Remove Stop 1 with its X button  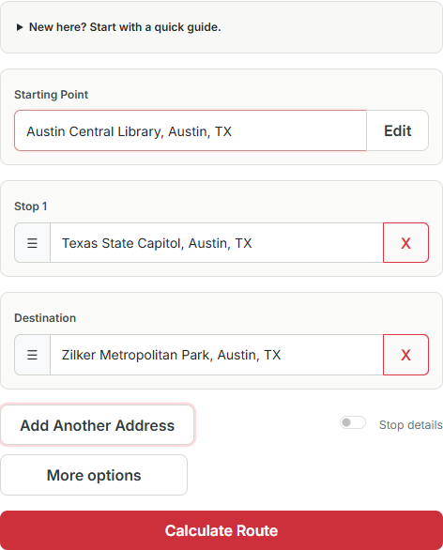point(405,243)
